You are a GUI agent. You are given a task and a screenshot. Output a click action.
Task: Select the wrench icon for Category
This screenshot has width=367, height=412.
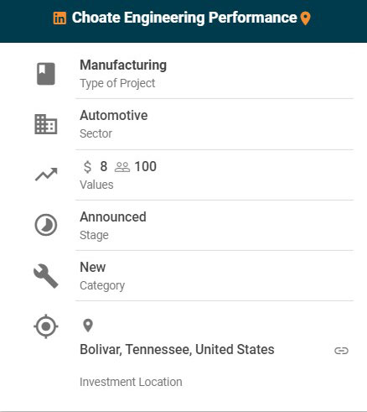click(46, 276)
